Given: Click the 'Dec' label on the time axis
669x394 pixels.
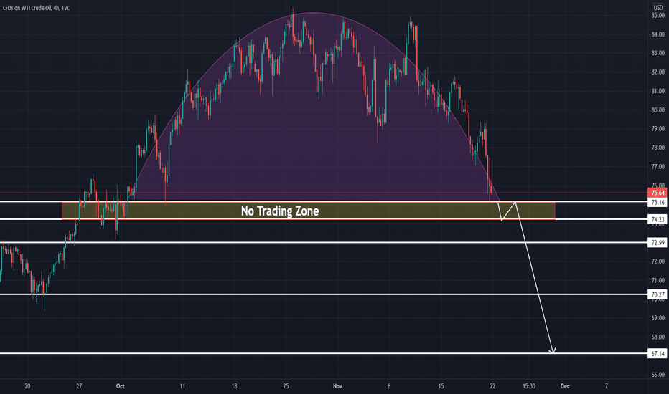Looking at the screenshot, I should click(565, 386).
